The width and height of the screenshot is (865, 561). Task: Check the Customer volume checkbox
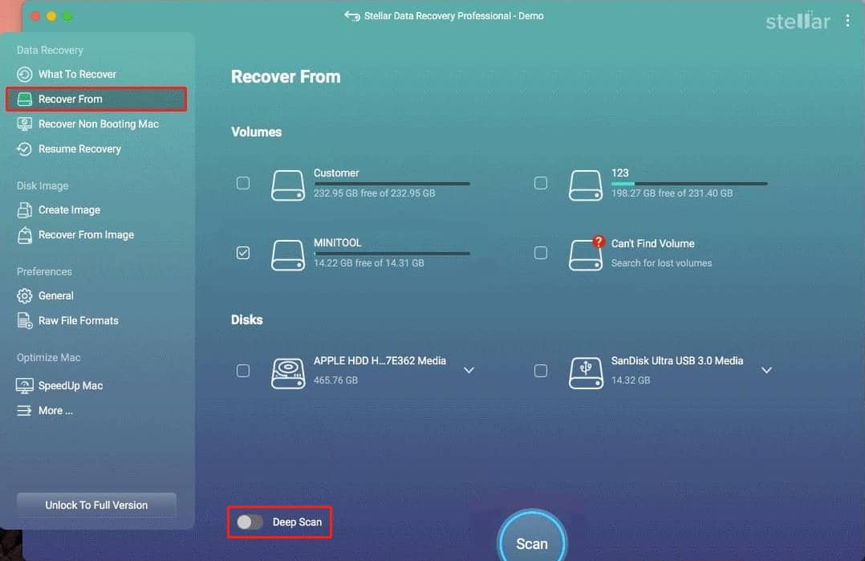pos(242,183)
